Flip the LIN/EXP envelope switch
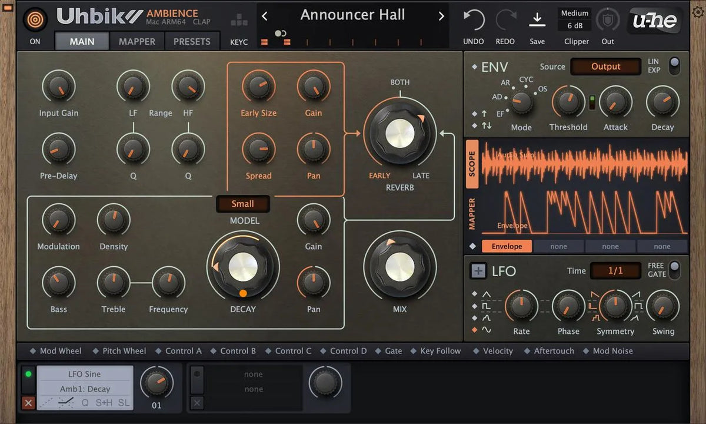The height and width of the screenshot is (424, 706). pyautogui.click(x=674, y=65)
